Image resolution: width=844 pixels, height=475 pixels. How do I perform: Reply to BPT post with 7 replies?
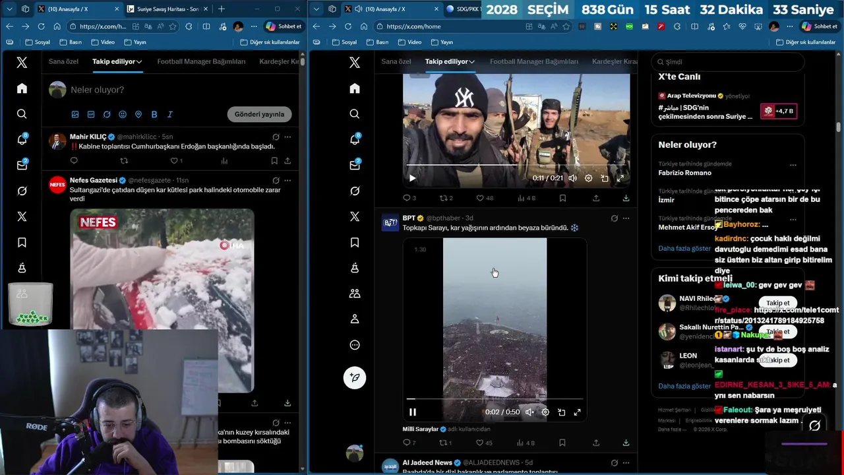click(x=409, y=443)
